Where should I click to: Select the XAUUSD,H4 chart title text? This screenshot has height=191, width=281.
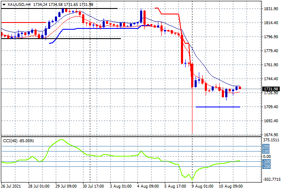tap(19, 5)
